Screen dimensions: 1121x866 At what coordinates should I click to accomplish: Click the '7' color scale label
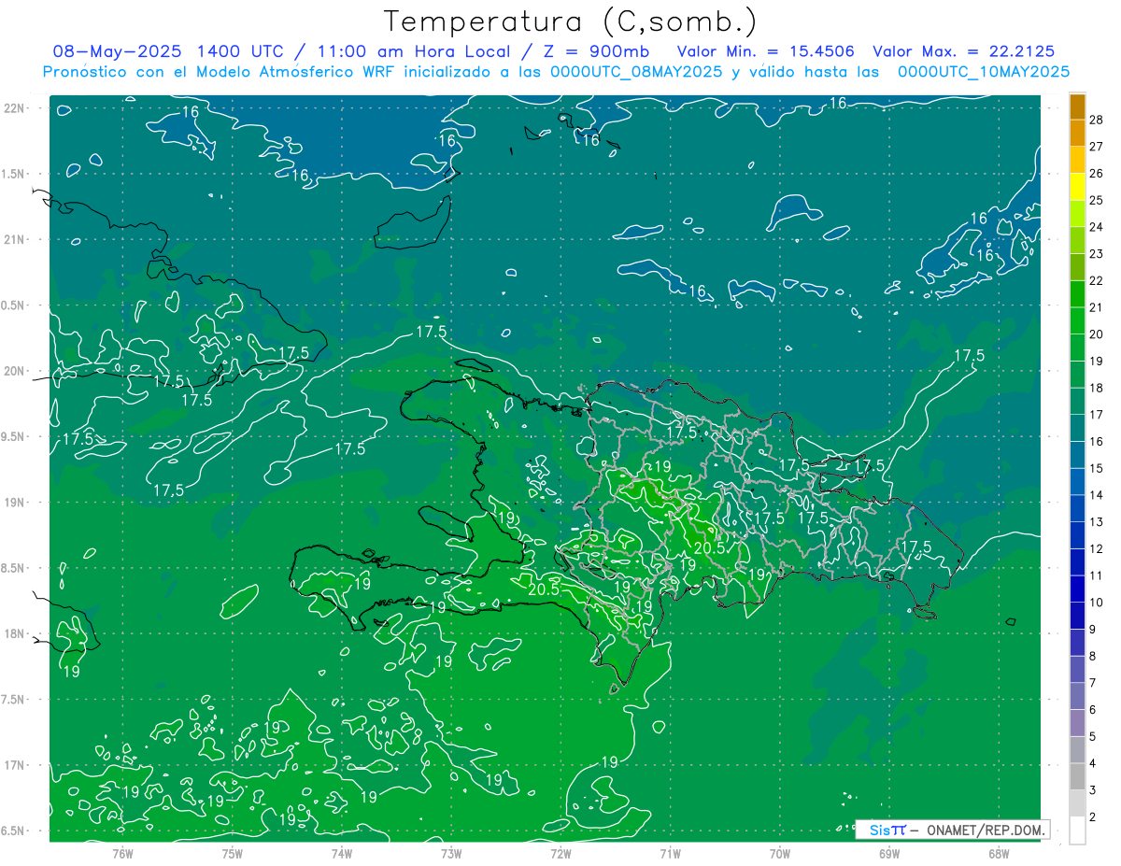(1092, 683)
